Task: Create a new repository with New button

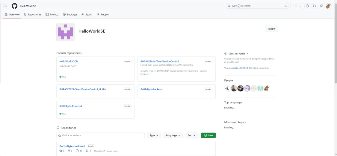Action: click(208, 135)
